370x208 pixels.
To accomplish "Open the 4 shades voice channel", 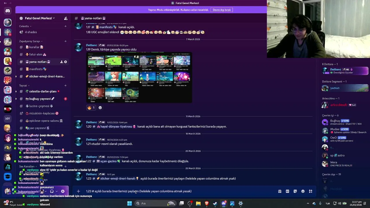I will (42, 32).
